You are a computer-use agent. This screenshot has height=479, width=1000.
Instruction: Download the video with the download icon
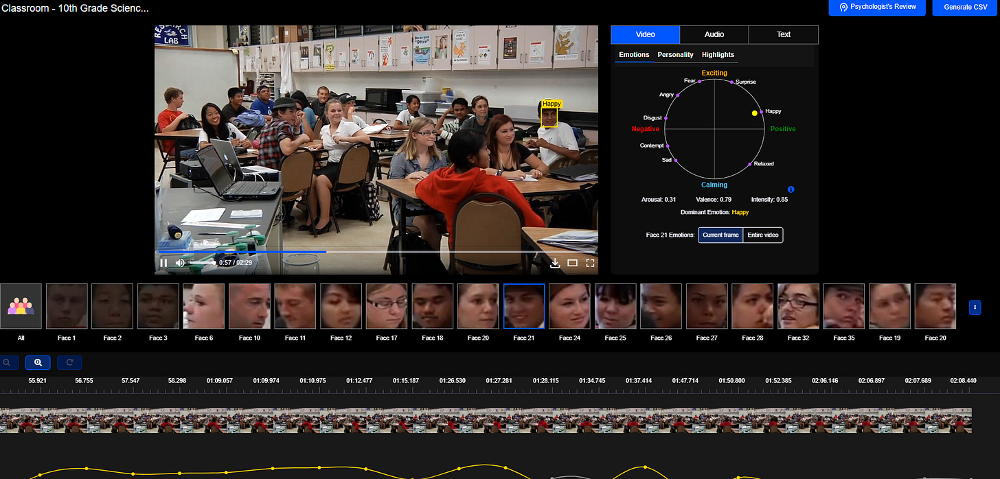556,263
